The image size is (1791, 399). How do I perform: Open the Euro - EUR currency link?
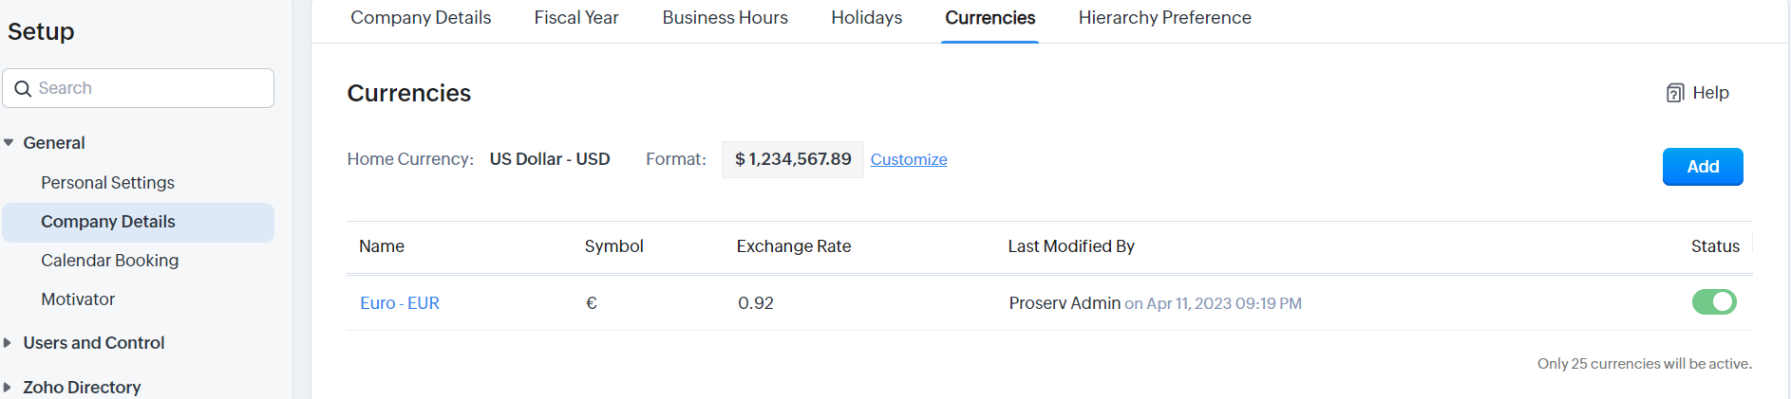pos(400,303)
